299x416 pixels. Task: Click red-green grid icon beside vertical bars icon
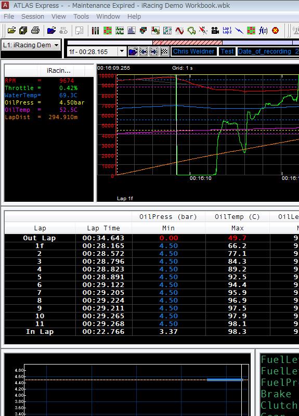pyautogui.click(x=108, y=31)
